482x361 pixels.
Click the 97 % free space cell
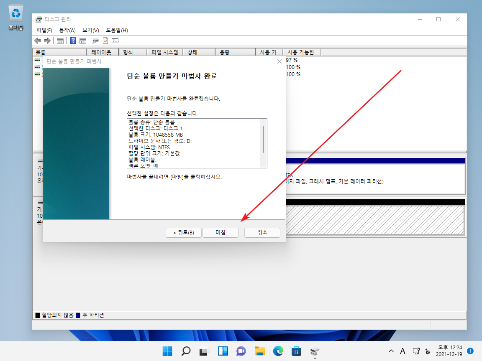(292, 60)
